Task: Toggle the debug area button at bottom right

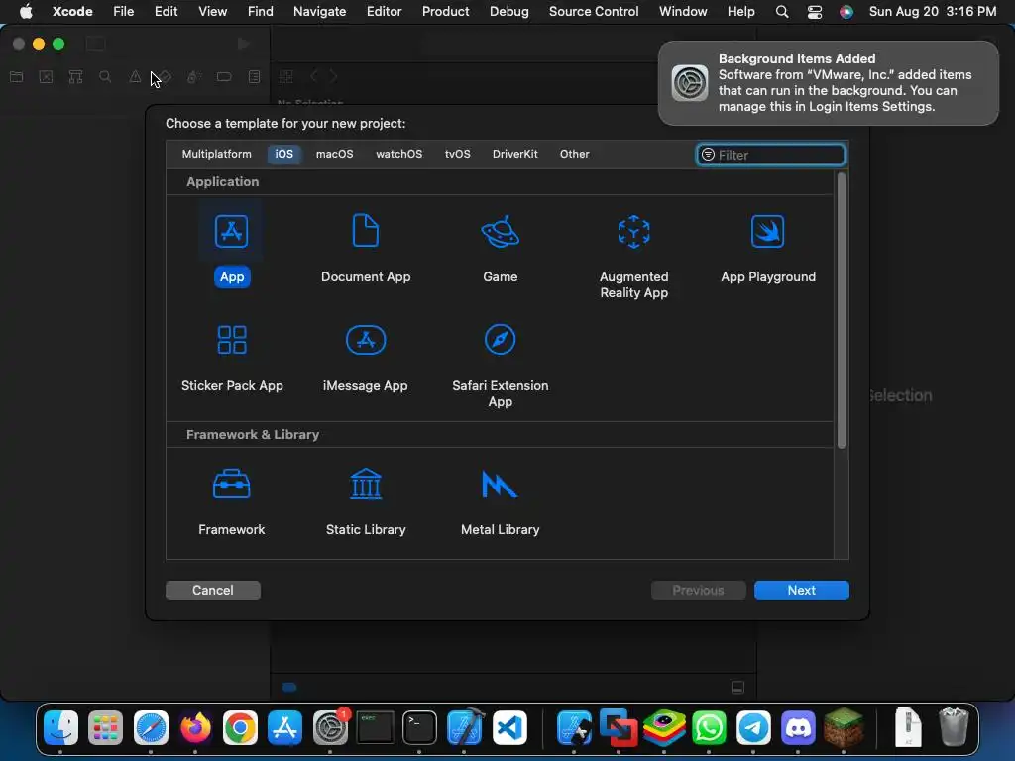Action: click(x=737, y=688)
